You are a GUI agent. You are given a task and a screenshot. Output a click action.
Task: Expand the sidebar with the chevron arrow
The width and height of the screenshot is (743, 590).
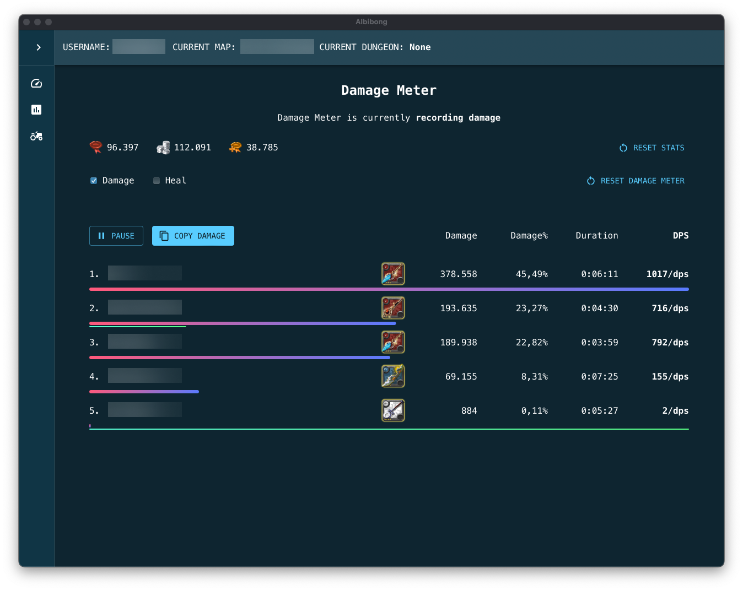[38, 47]
